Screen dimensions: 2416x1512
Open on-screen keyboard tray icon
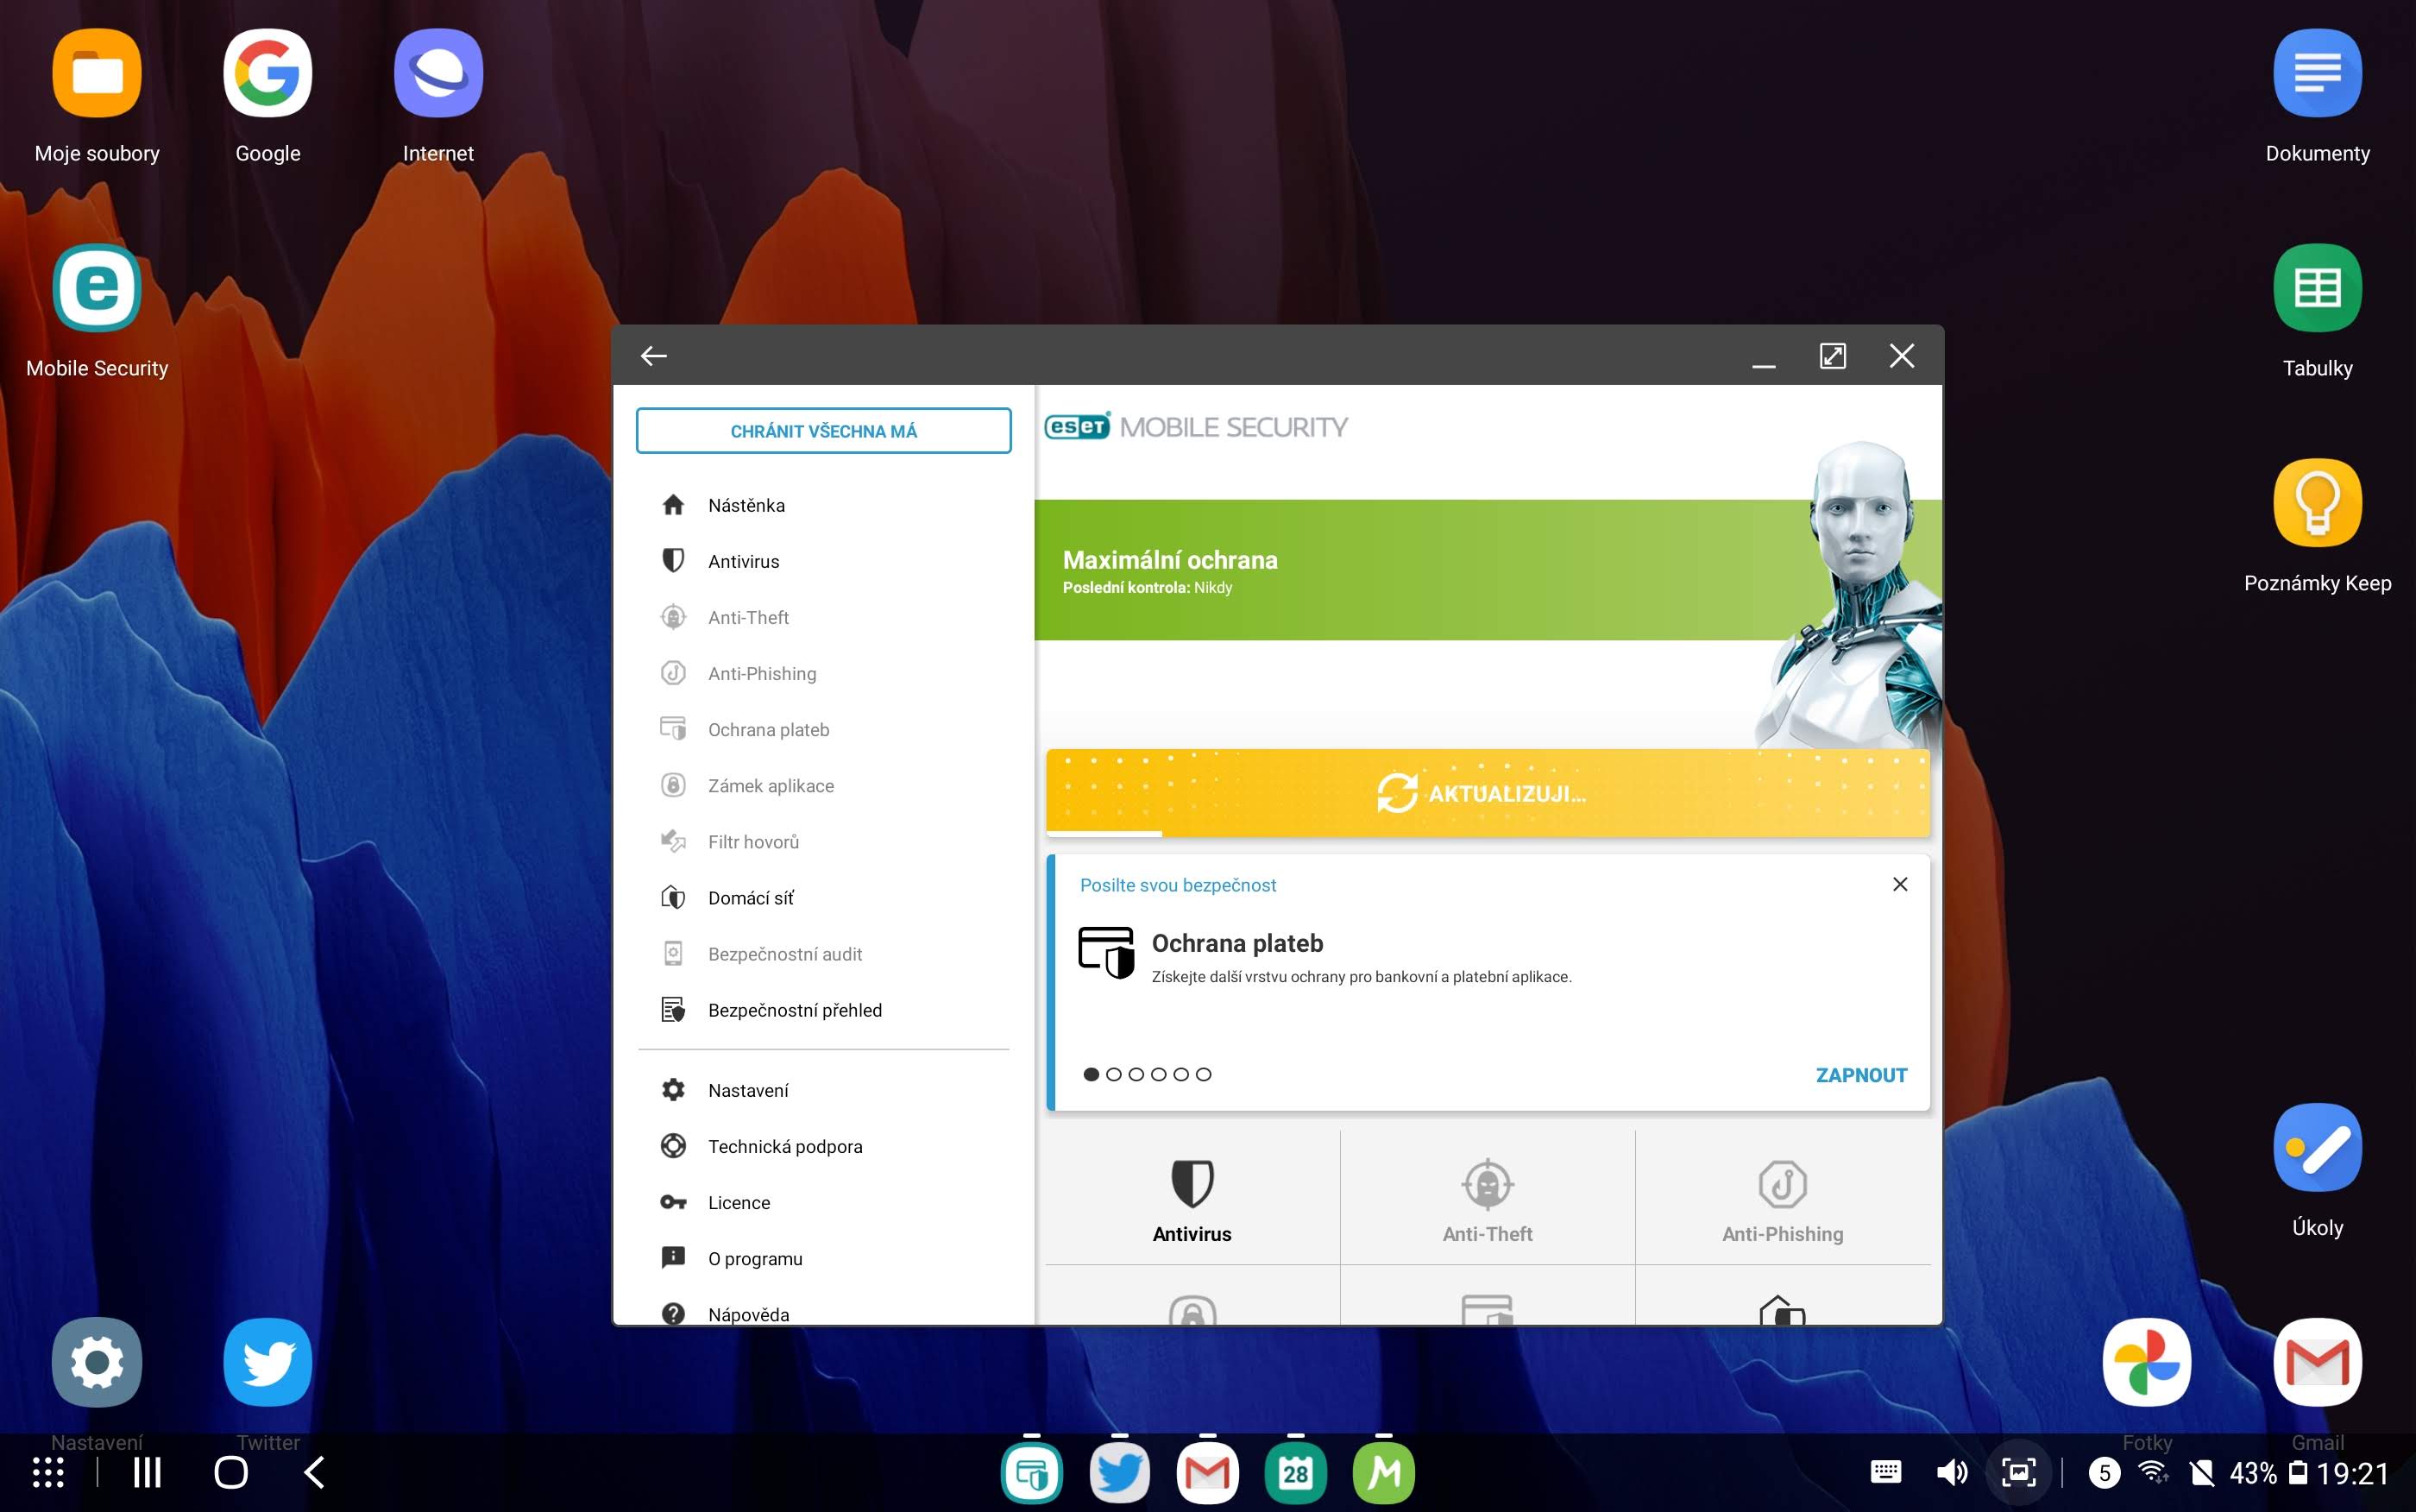coord(1885,1472)
